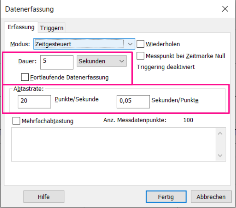This screenshot has width=236, height=208.
Task: Toggle the Mehrfachabtastung checkbox
Action: (16, 121)
